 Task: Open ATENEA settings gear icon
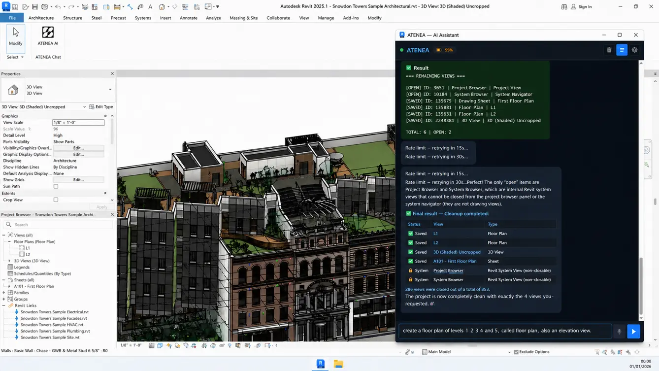tap(634, 50)
